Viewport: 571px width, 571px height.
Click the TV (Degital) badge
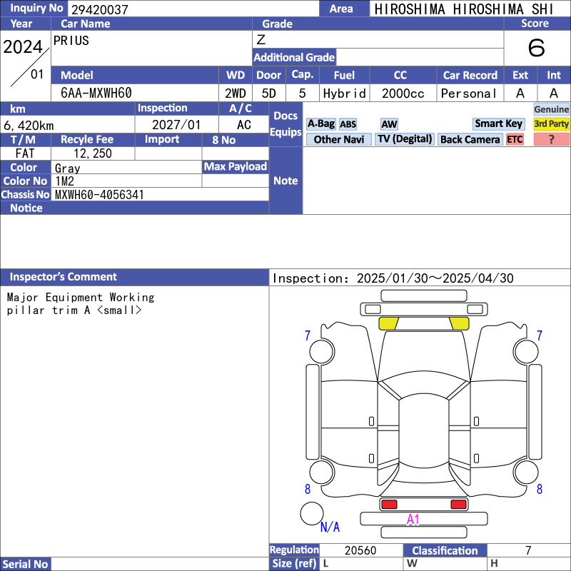(405, 140)
